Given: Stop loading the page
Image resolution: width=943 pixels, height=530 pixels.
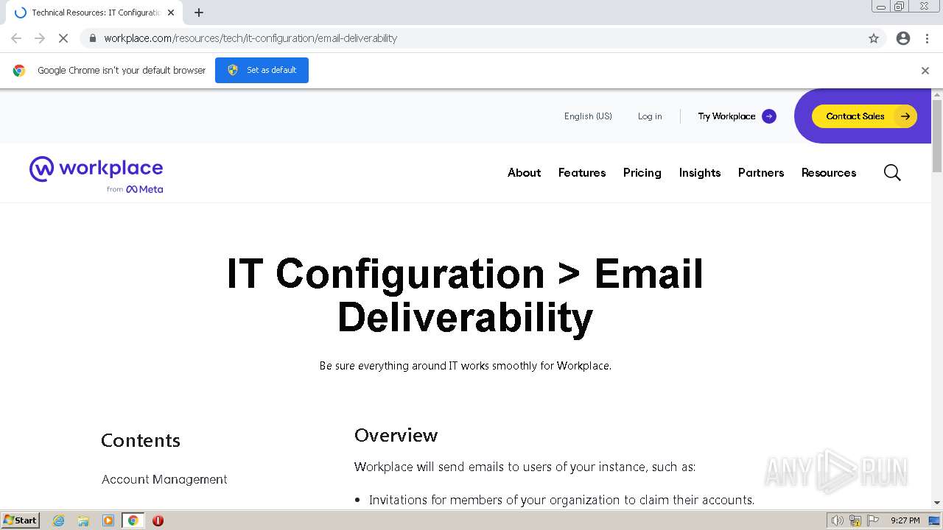Looking at the screenshot, I should pyautogui.click(x=63, y=38).
